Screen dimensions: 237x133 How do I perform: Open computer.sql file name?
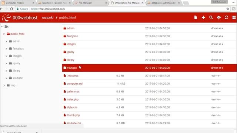[x=75, y=83]
